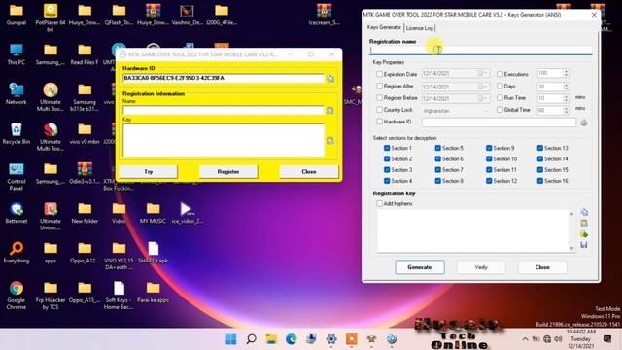
Task: Click Hardware ID field in Keys Generator
Action: [499, 122]
